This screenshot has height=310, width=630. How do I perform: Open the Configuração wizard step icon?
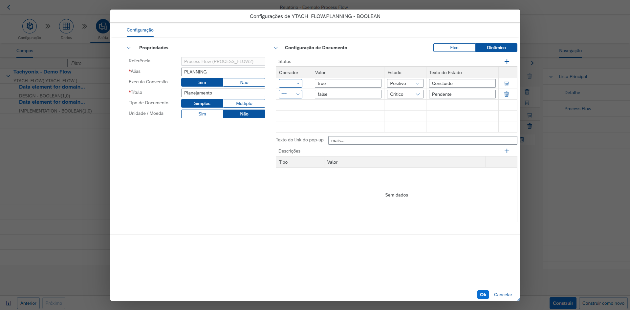pyautogui.click(x=30, y=26)
